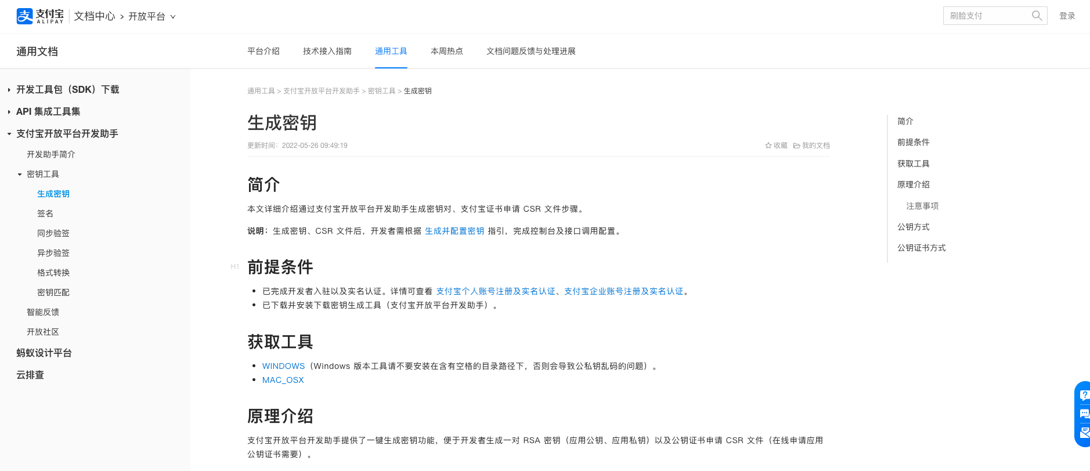Screen dimensions: 1090x471
Task: Click the 通用文档 sidebar title
Action: 37,52
